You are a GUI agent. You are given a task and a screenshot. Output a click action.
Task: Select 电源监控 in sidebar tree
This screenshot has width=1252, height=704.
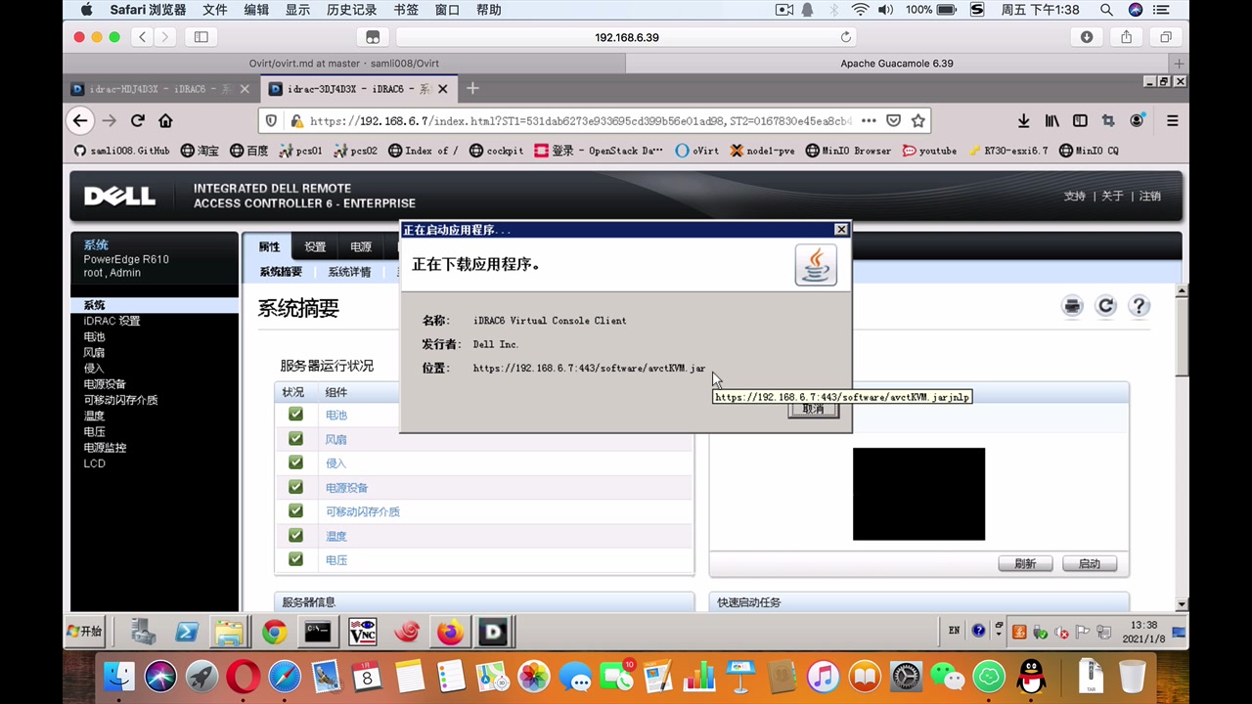[x=105, y=448]
